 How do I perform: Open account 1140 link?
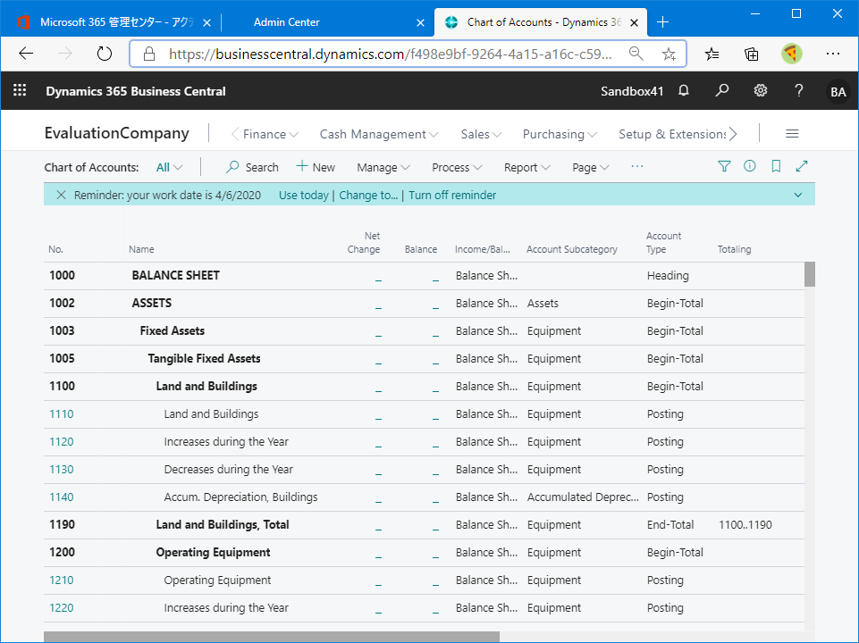62,497
